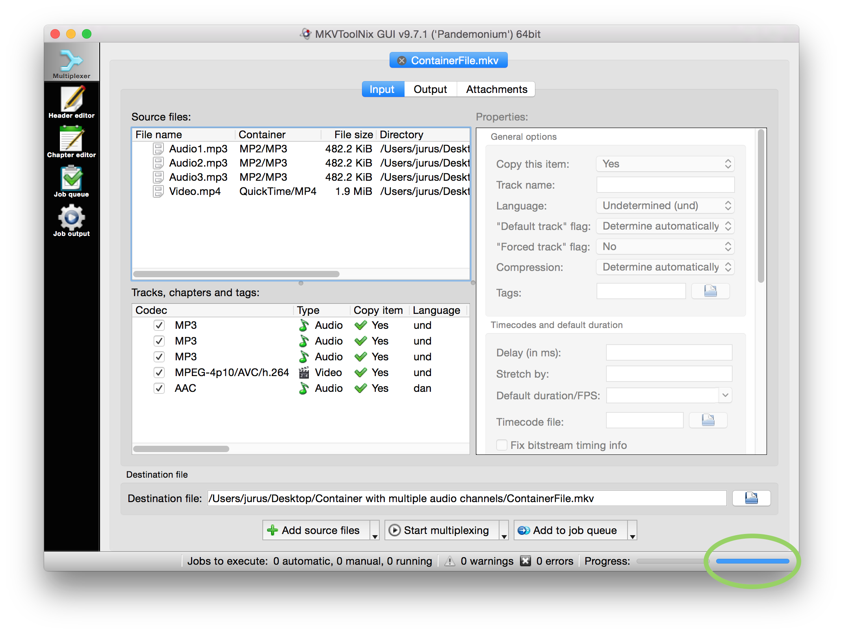The height and width of the screenshot is (634, 843).
Task: Sort tracks by Type column header
Action: coord(322,310)
